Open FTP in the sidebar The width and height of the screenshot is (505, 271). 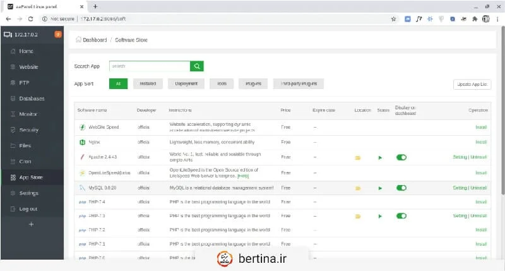32,83
